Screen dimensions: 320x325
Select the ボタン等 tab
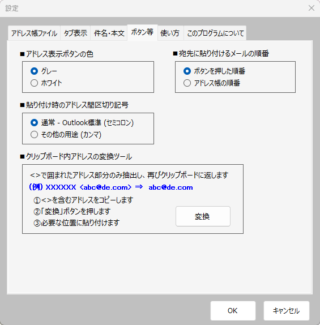click(142, 32)
